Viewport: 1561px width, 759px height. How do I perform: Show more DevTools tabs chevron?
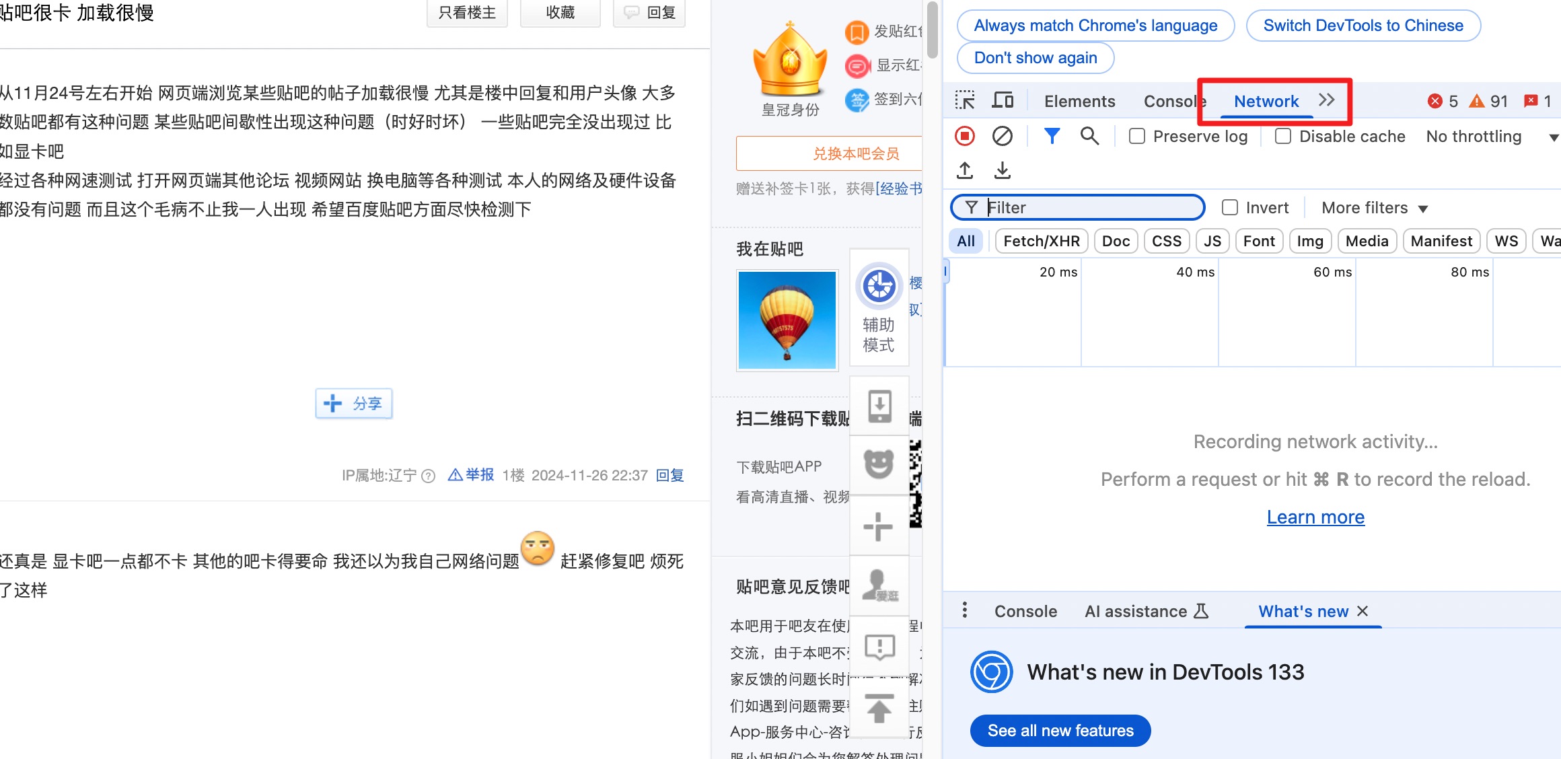click(x=1326, y=100)
